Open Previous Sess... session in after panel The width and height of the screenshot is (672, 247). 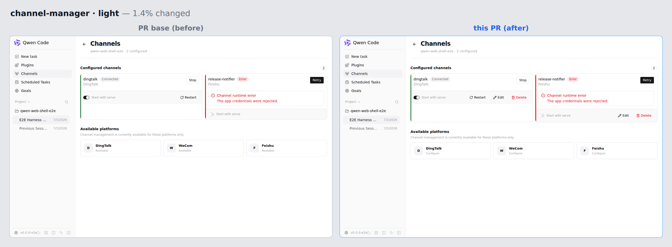pos(371,129)
